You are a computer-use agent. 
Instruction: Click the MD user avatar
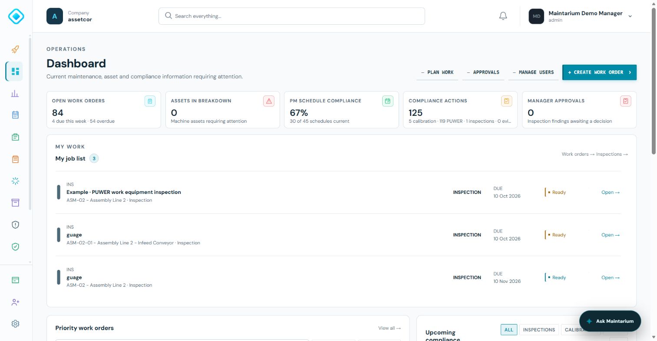536,16
